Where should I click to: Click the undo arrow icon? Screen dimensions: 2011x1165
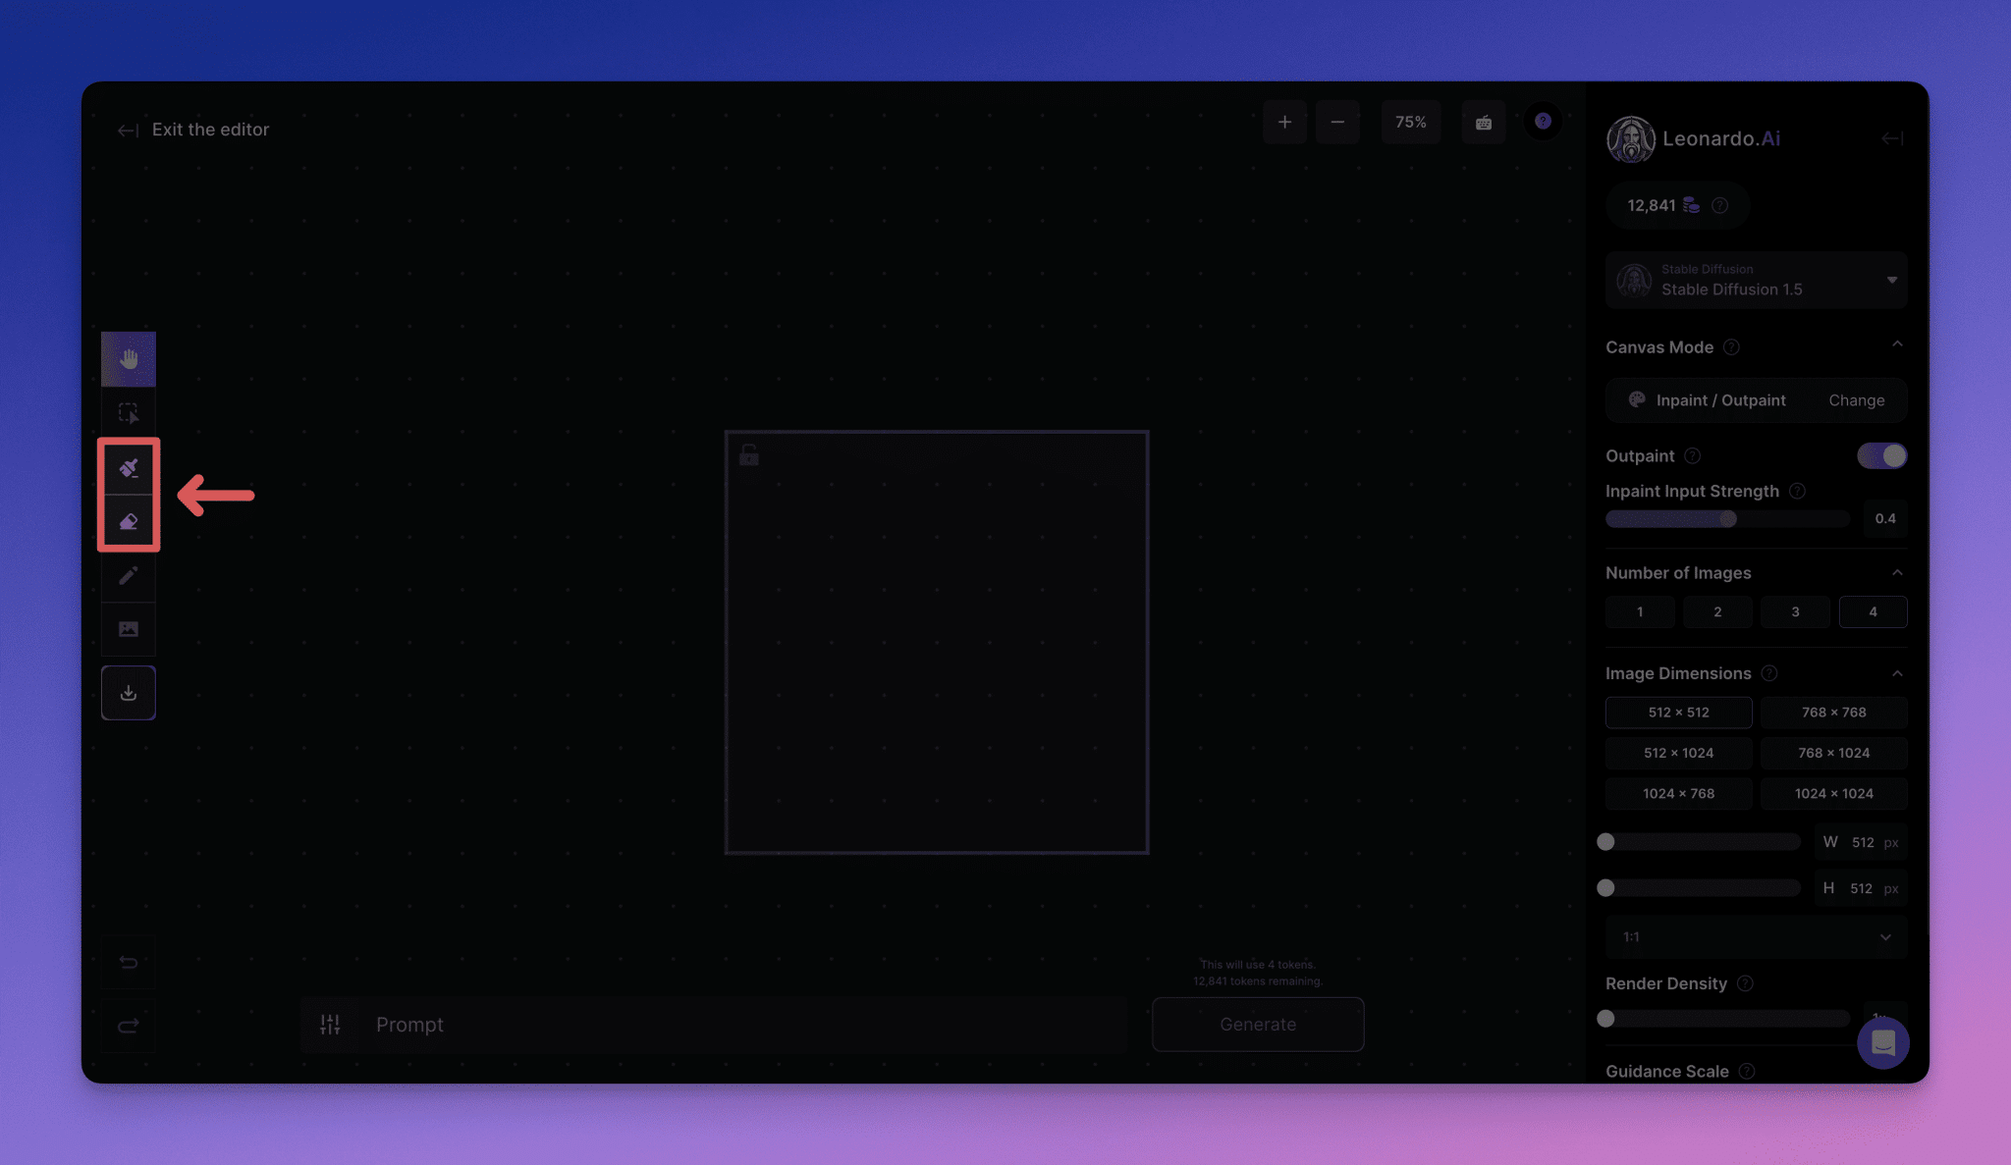pos(129,962)
